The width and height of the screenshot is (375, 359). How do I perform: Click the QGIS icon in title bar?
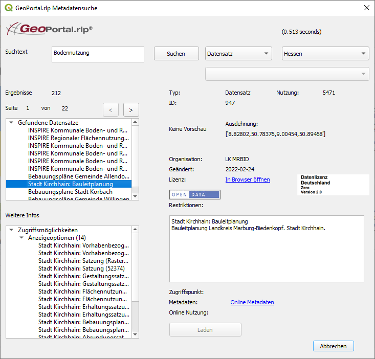[x=9, y=8]
